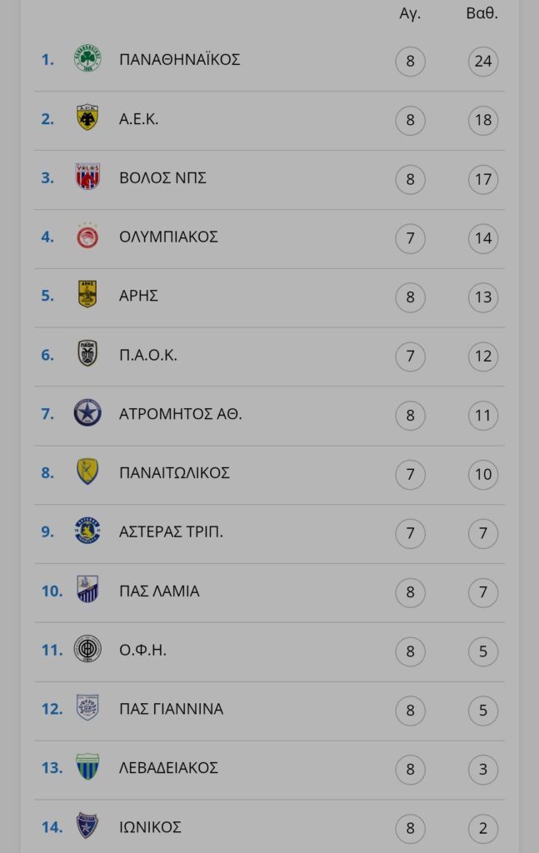Click the Olympiakos red round logo
Viewport: 539px width, 853px height.
click(x=87, y=236)
